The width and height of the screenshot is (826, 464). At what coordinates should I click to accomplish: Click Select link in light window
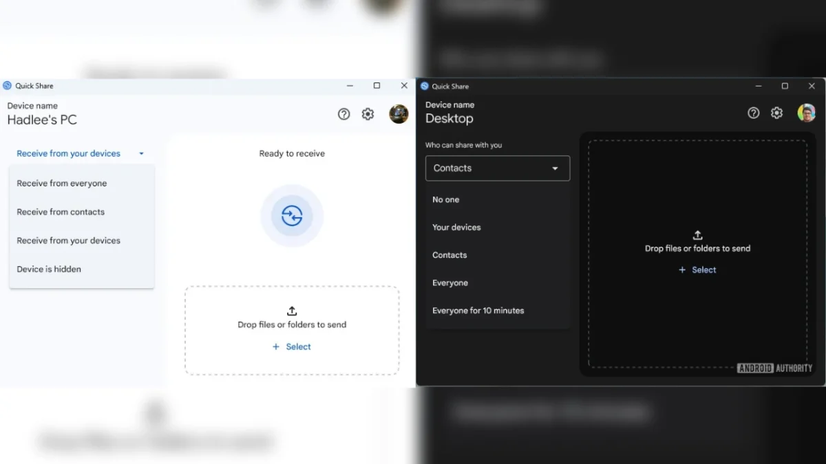pos(293,347)
